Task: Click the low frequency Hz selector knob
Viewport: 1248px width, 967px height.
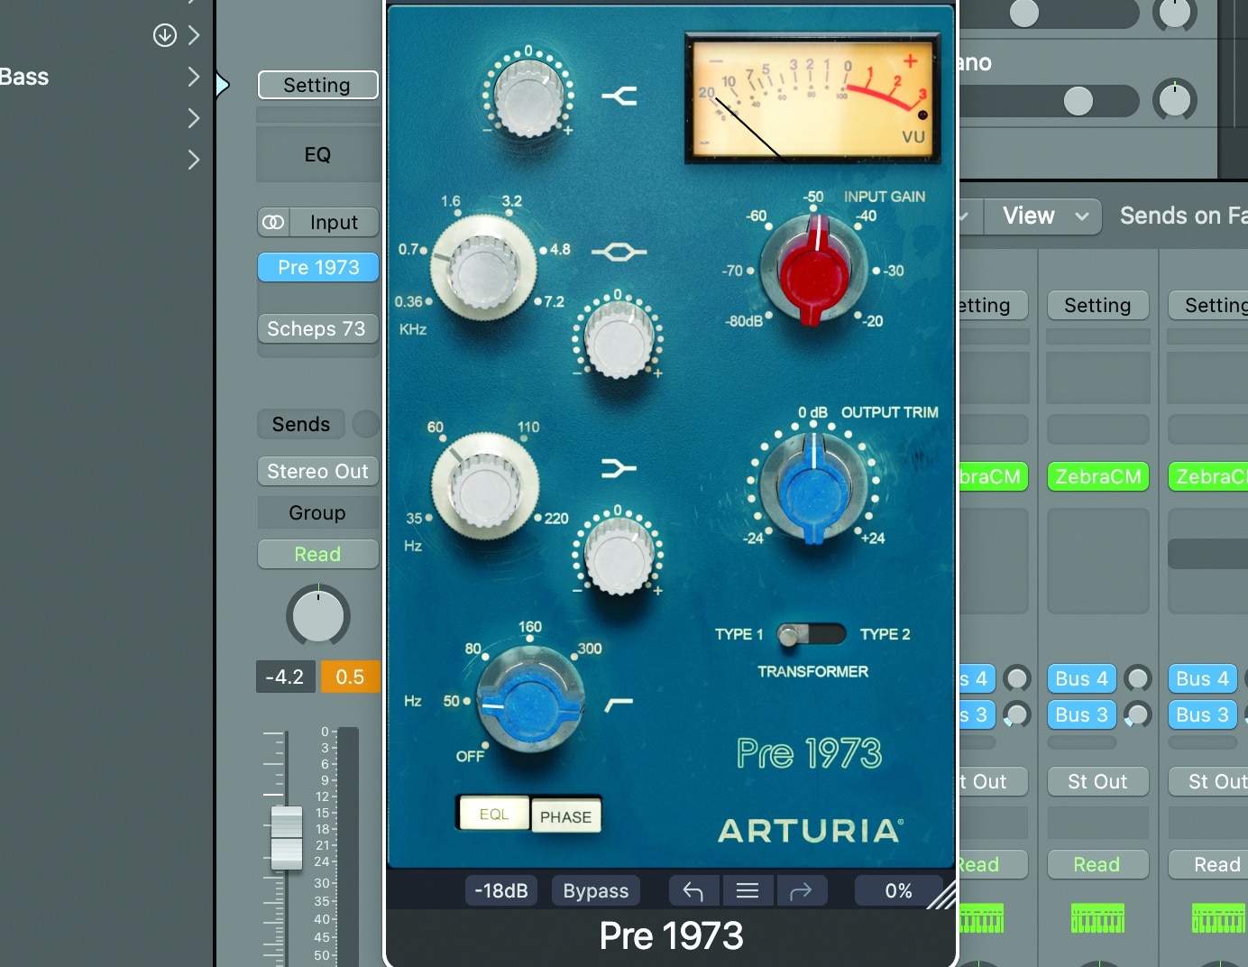Action: coord(485,487)
